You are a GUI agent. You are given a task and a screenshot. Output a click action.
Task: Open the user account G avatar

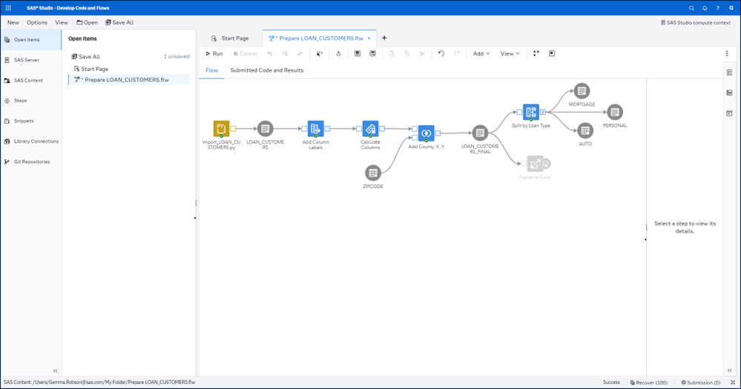tap(731, 8)
